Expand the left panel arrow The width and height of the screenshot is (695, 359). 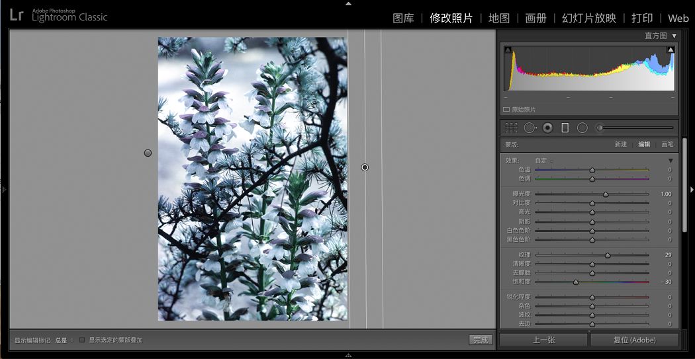tap(3, 190)
